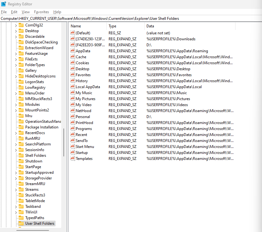Viewport: 262px width, 232px height.
Task: Click the folder icon of ComDlg32
Action: pyautogui.click(x=21, y=25)
